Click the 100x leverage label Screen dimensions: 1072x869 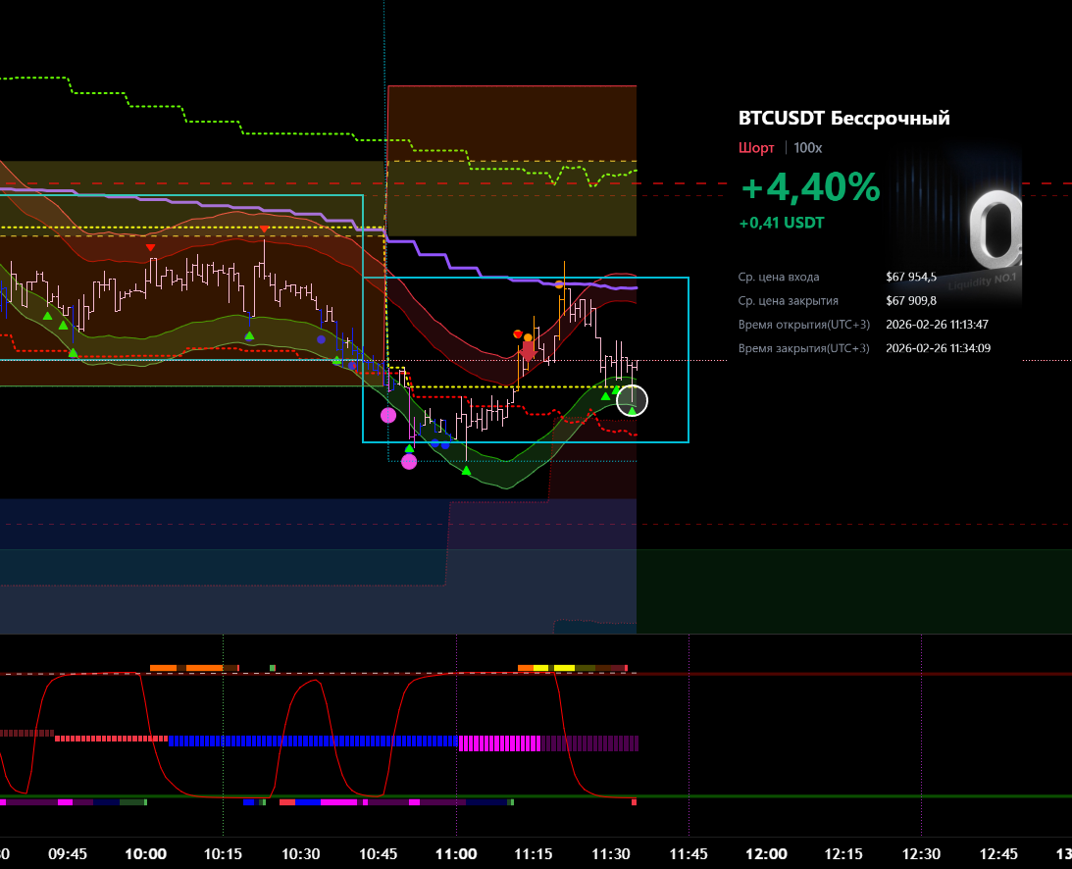(x=808, y=148)
